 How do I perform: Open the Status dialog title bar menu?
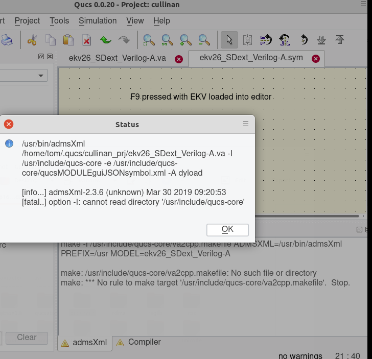[246, 124]
